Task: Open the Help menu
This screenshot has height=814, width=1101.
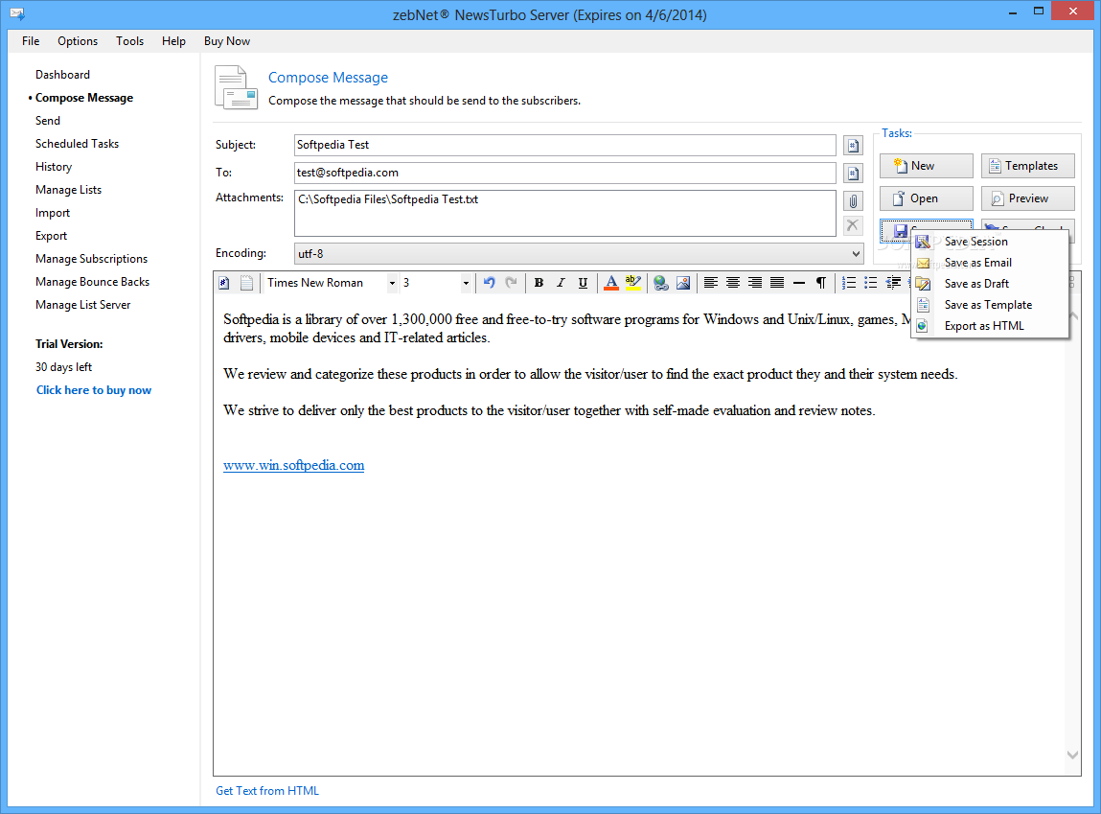Action: [173, 40]
